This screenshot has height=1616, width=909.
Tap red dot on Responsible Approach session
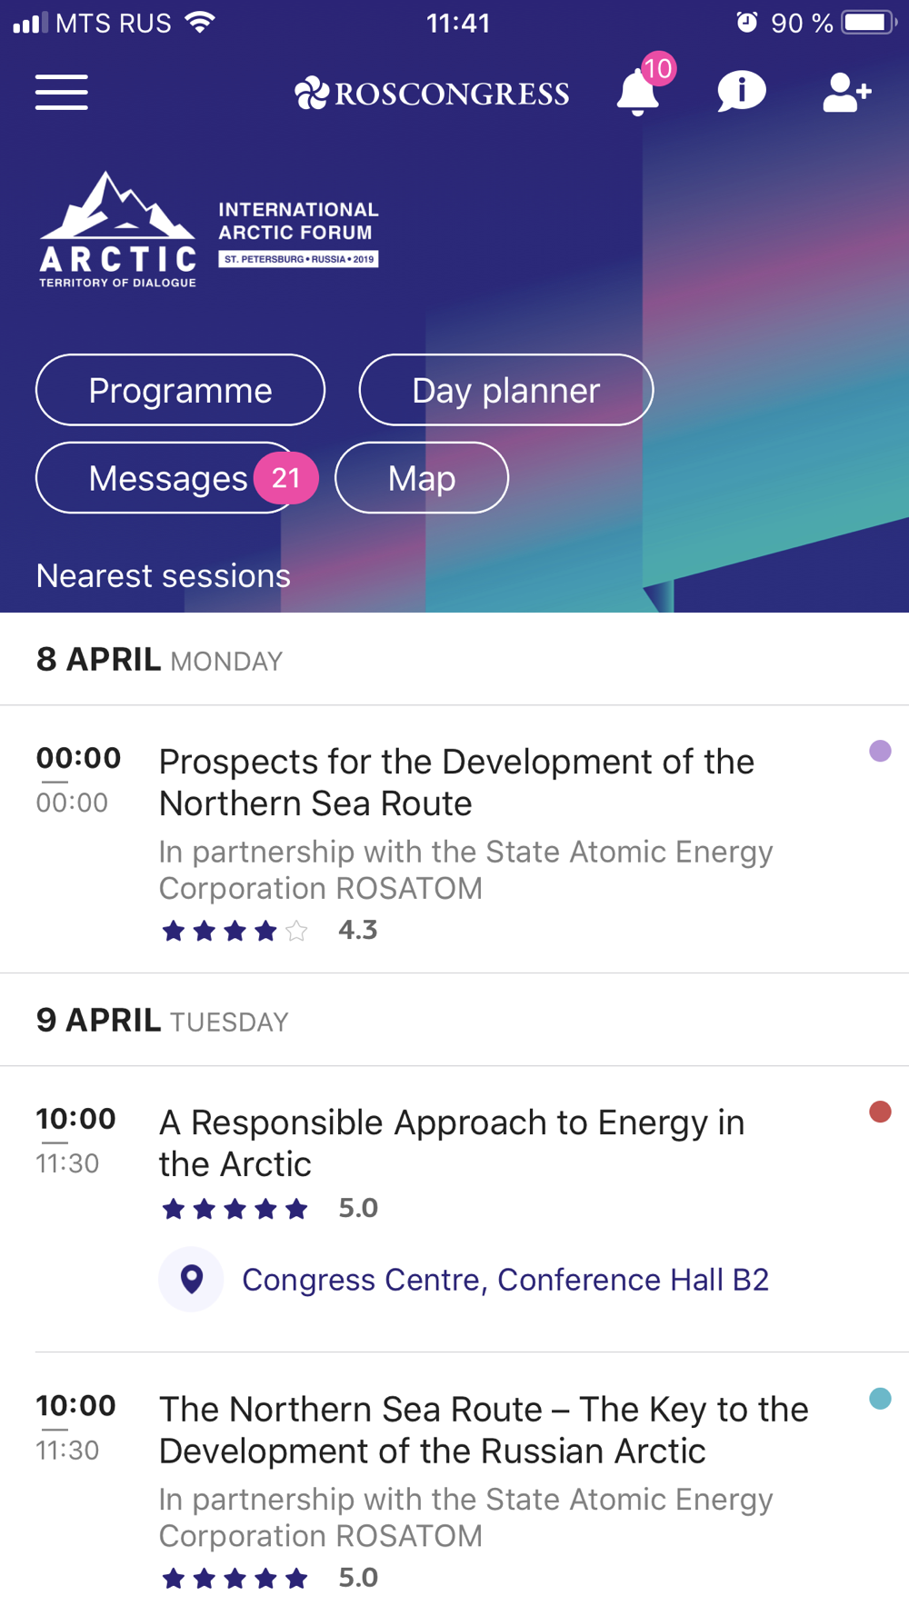(880, 1112)
